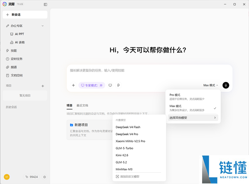Start voice input with the microphone button
This screenshot has height=184, width=249.
(226, 85)
